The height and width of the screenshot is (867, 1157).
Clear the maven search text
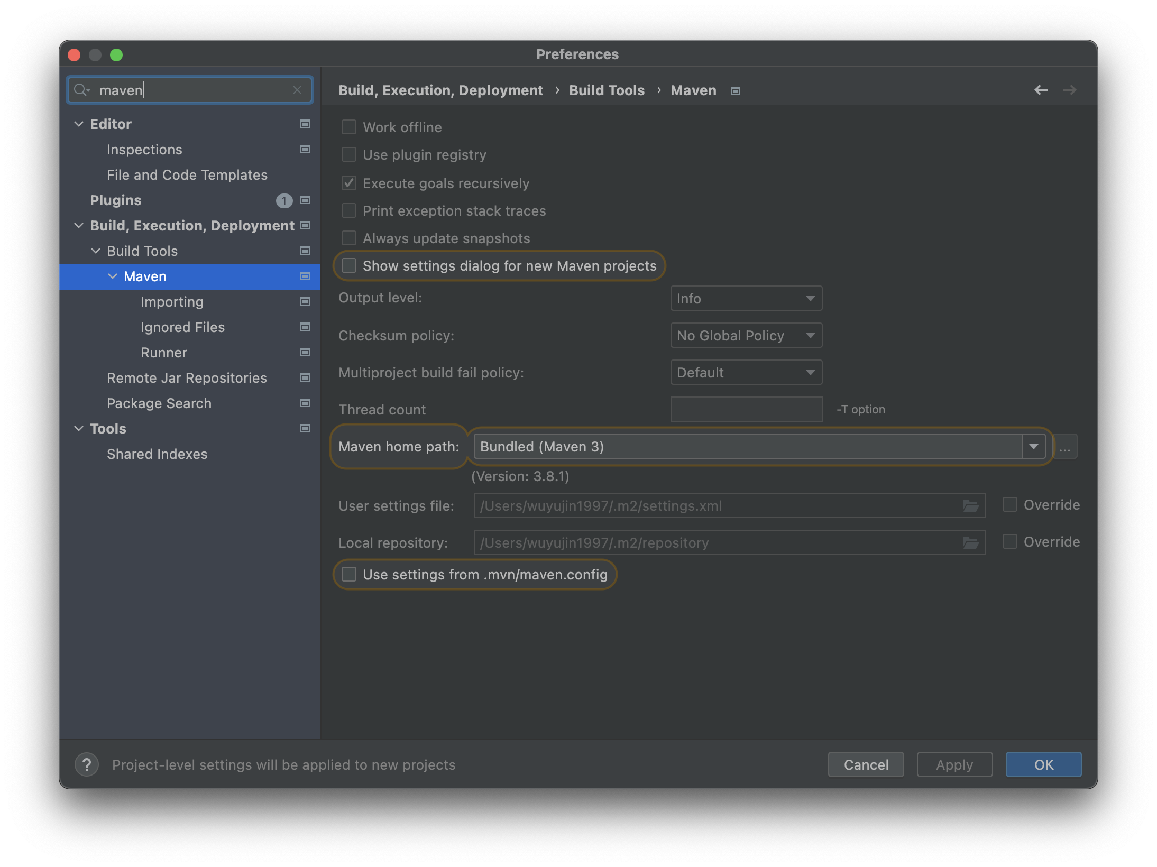[x=297, y=90]
